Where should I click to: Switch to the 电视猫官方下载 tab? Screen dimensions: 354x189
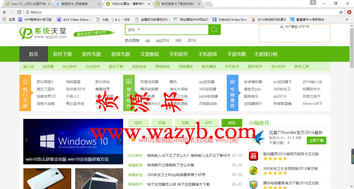[178, 4]
